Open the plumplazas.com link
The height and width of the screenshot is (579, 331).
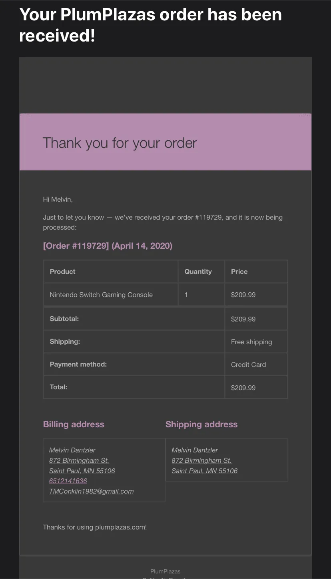click(120, 527)
